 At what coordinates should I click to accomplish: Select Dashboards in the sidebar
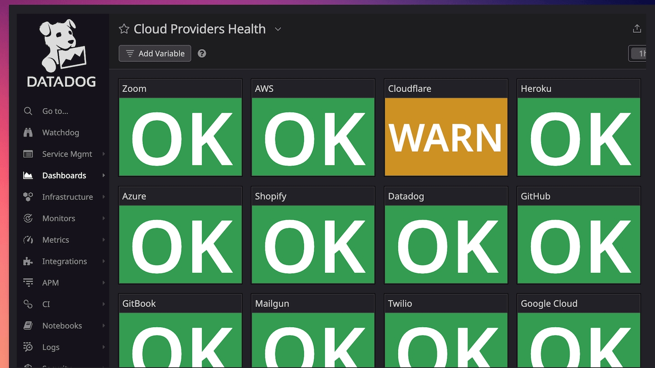64,175
